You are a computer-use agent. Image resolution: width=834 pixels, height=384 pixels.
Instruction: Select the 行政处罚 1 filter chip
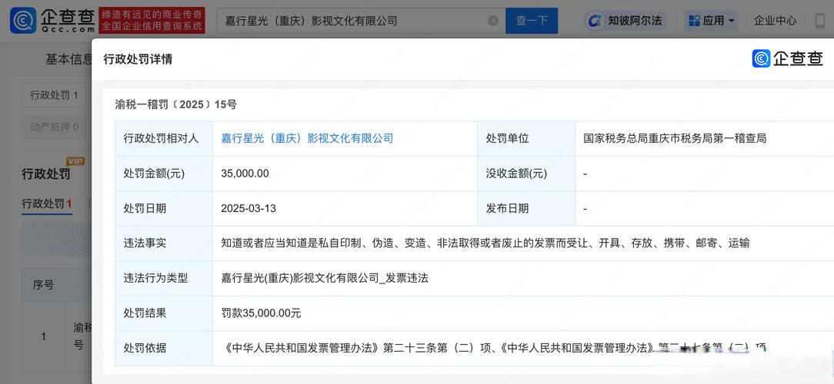click(x=55, y=95)
